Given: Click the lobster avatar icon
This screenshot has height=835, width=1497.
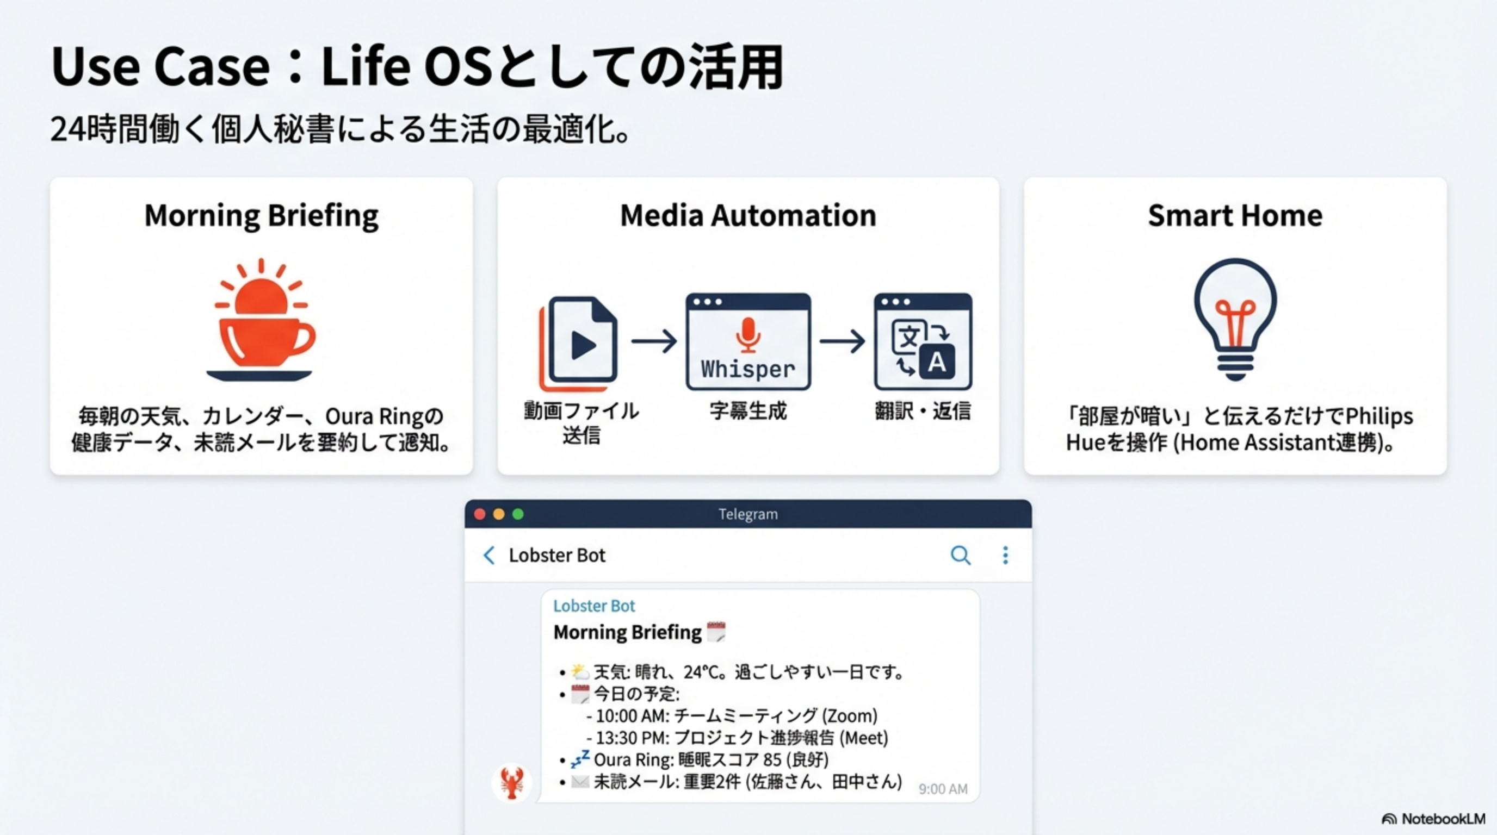Looking at the screenshot, I should (x=511, y=782).
